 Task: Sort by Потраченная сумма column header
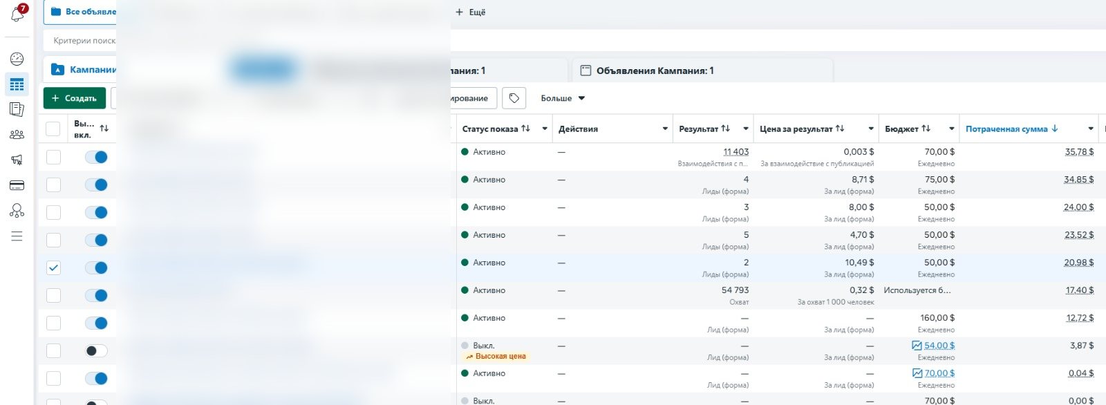1012,129
